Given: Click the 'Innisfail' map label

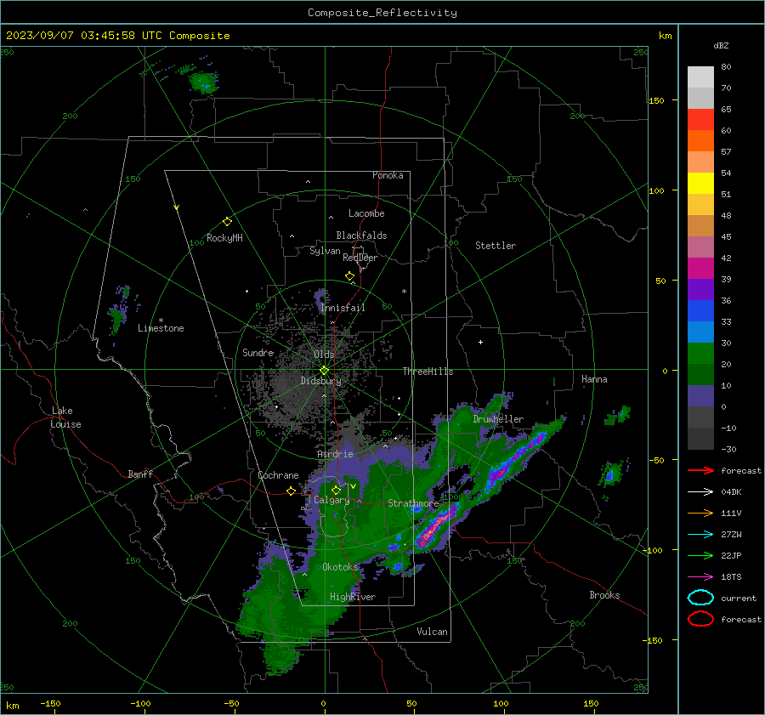Looking at the screenshot, I should [343, 308].
